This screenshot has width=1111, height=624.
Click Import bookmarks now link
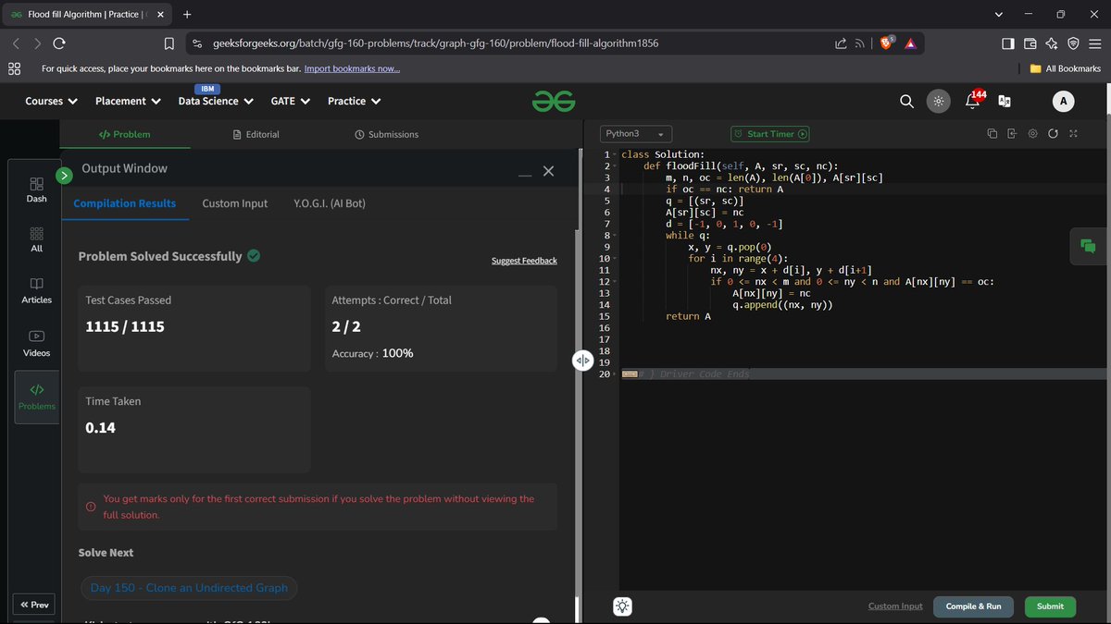point(353,68)
